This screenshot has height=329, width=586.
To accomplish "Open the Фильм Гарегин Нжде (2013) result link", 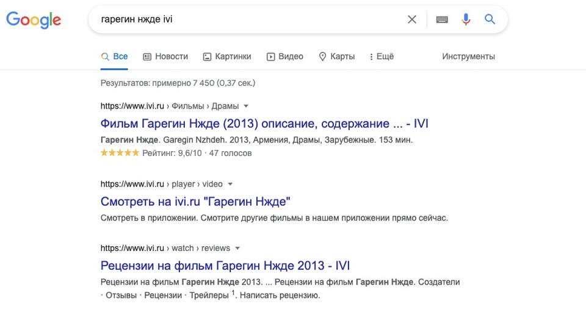I will pos(264,124).
